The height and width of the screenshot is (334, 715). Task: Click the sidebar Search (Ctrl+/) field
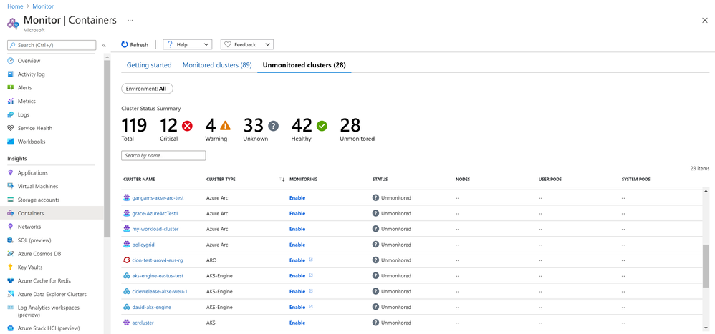click(52, 45)
